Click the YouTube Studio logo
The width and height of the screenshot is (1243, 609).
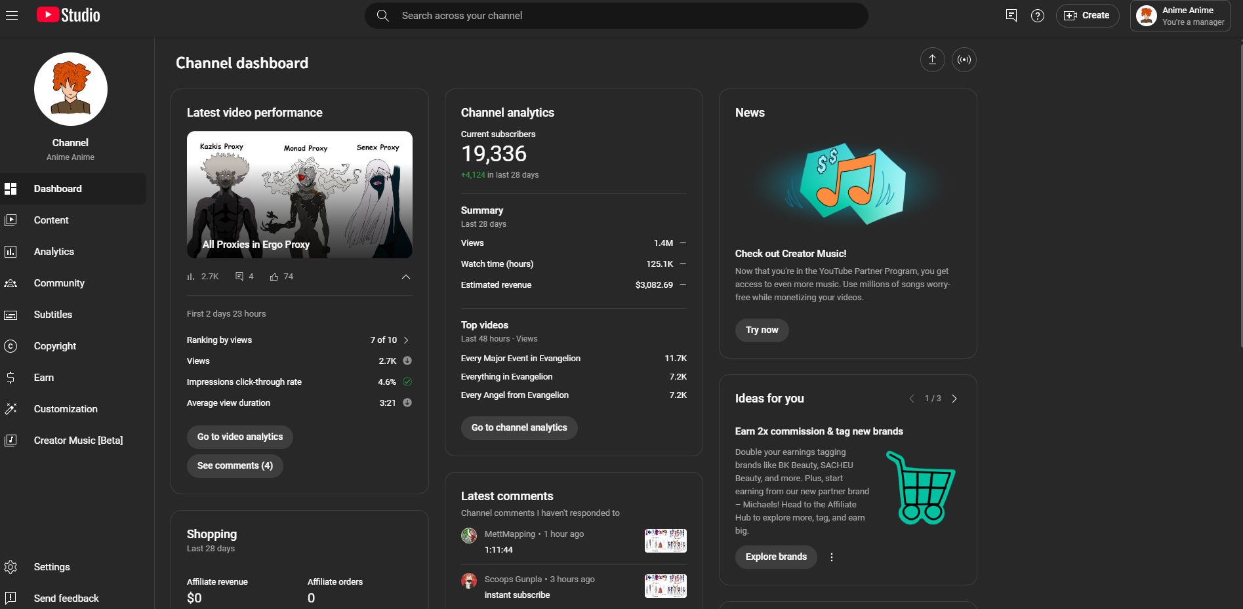[x=68, y=15]
